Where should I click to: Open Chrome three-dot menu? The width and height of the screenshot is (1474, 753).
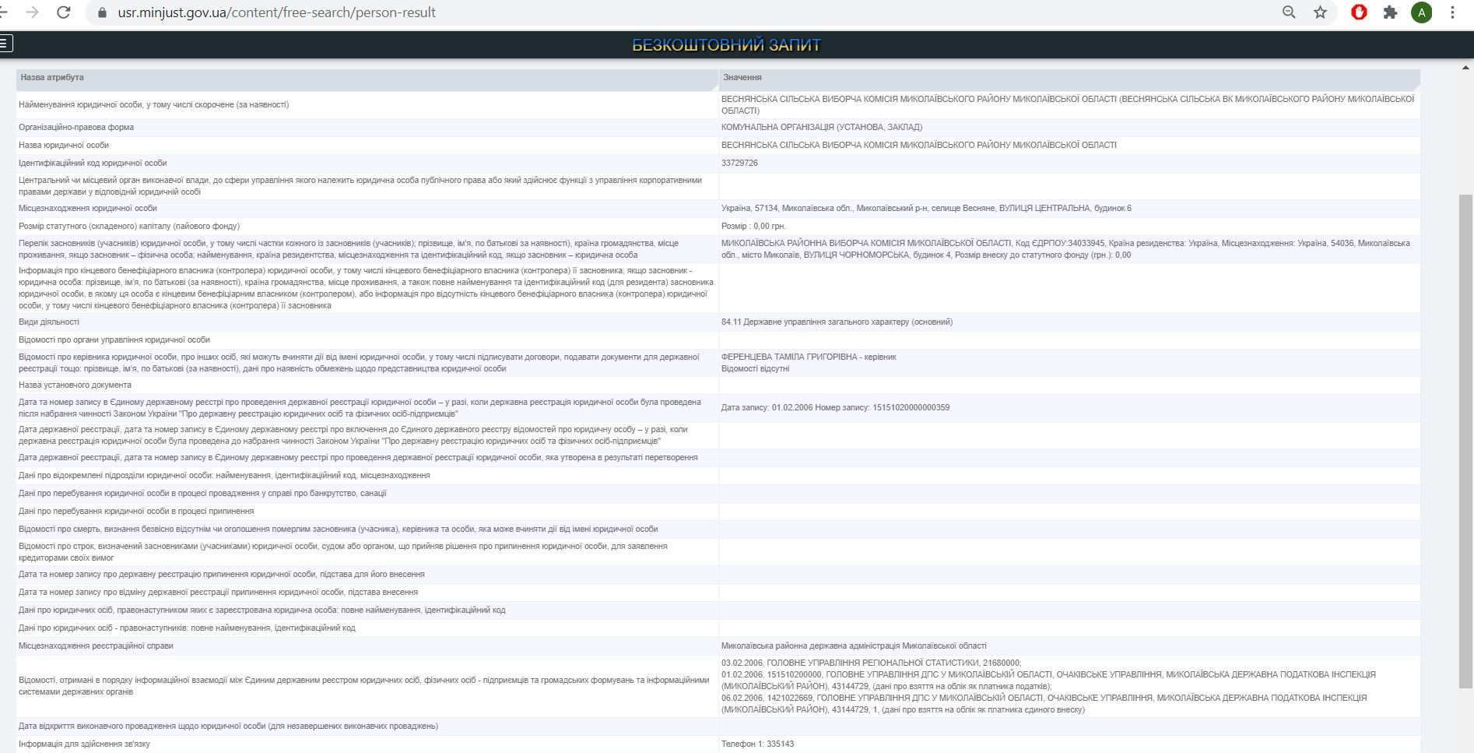click(1453, 12)
